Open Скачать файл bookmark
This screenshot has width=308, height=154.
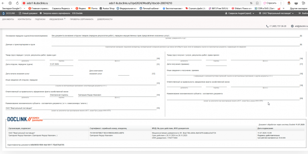click(196, 8)
